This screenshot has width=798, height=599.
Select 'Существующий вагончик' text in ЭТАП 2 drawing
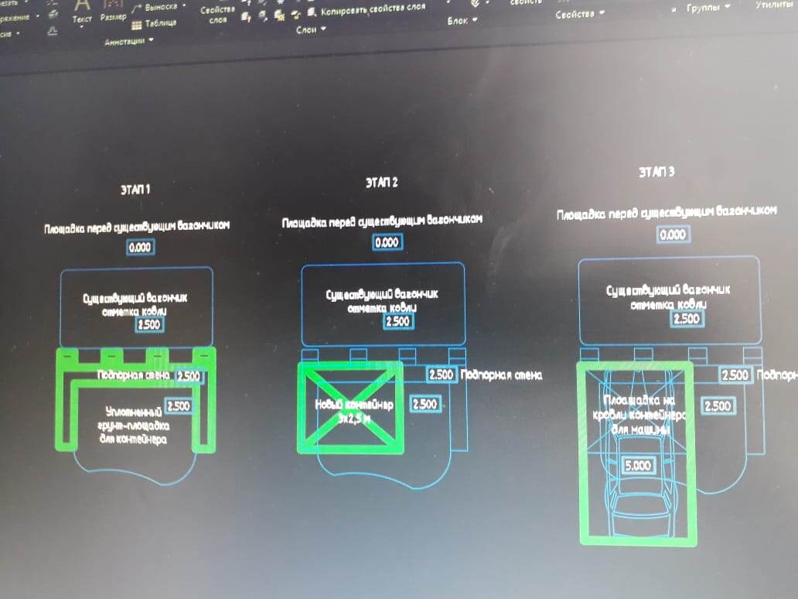point(382,294)
